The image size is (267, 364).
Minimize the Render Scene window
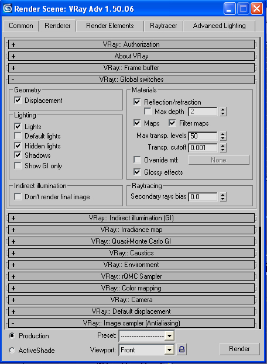point(229,9)
